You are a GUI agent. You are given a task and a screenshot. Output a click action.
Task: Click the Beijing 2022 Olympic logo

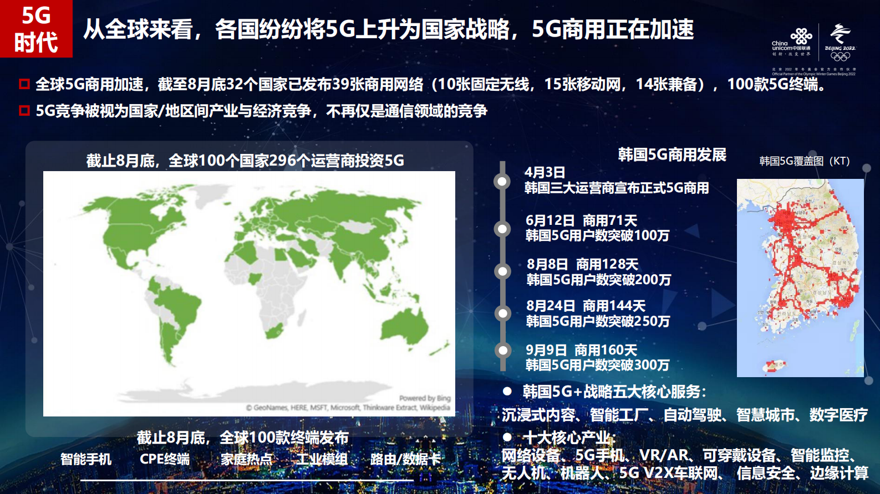pos(841,42)
